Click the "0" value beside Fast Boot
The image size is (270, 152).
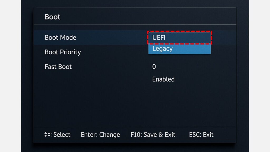(154, 67)
